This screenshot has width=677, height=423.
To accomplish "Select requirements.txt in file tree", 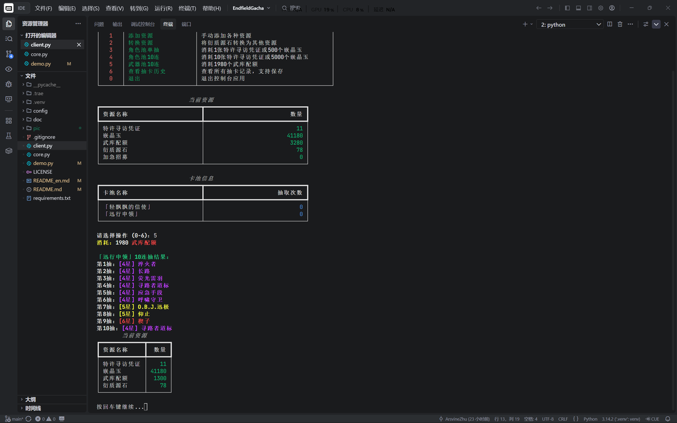I will point(52,198).
